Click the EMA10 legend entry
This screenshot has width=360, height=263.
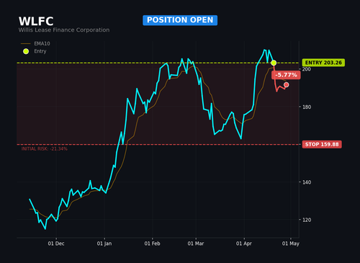point(35,43)
